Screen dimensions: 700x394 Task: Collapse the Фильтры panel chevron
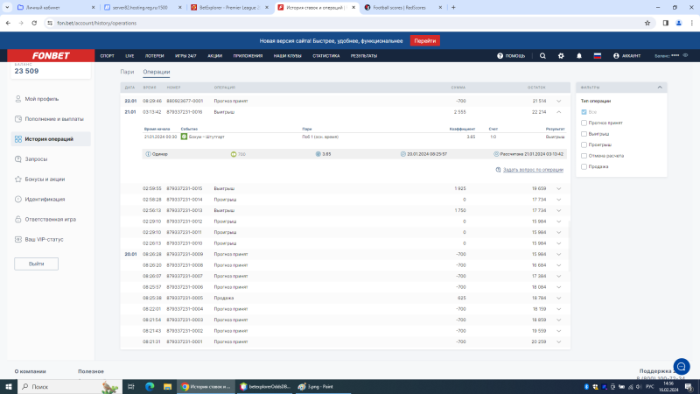coord(660,88)
